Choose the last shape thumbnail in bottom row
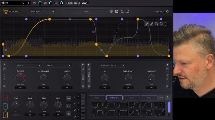The height and width of the screenshot is (120, 215). (159, 113)
